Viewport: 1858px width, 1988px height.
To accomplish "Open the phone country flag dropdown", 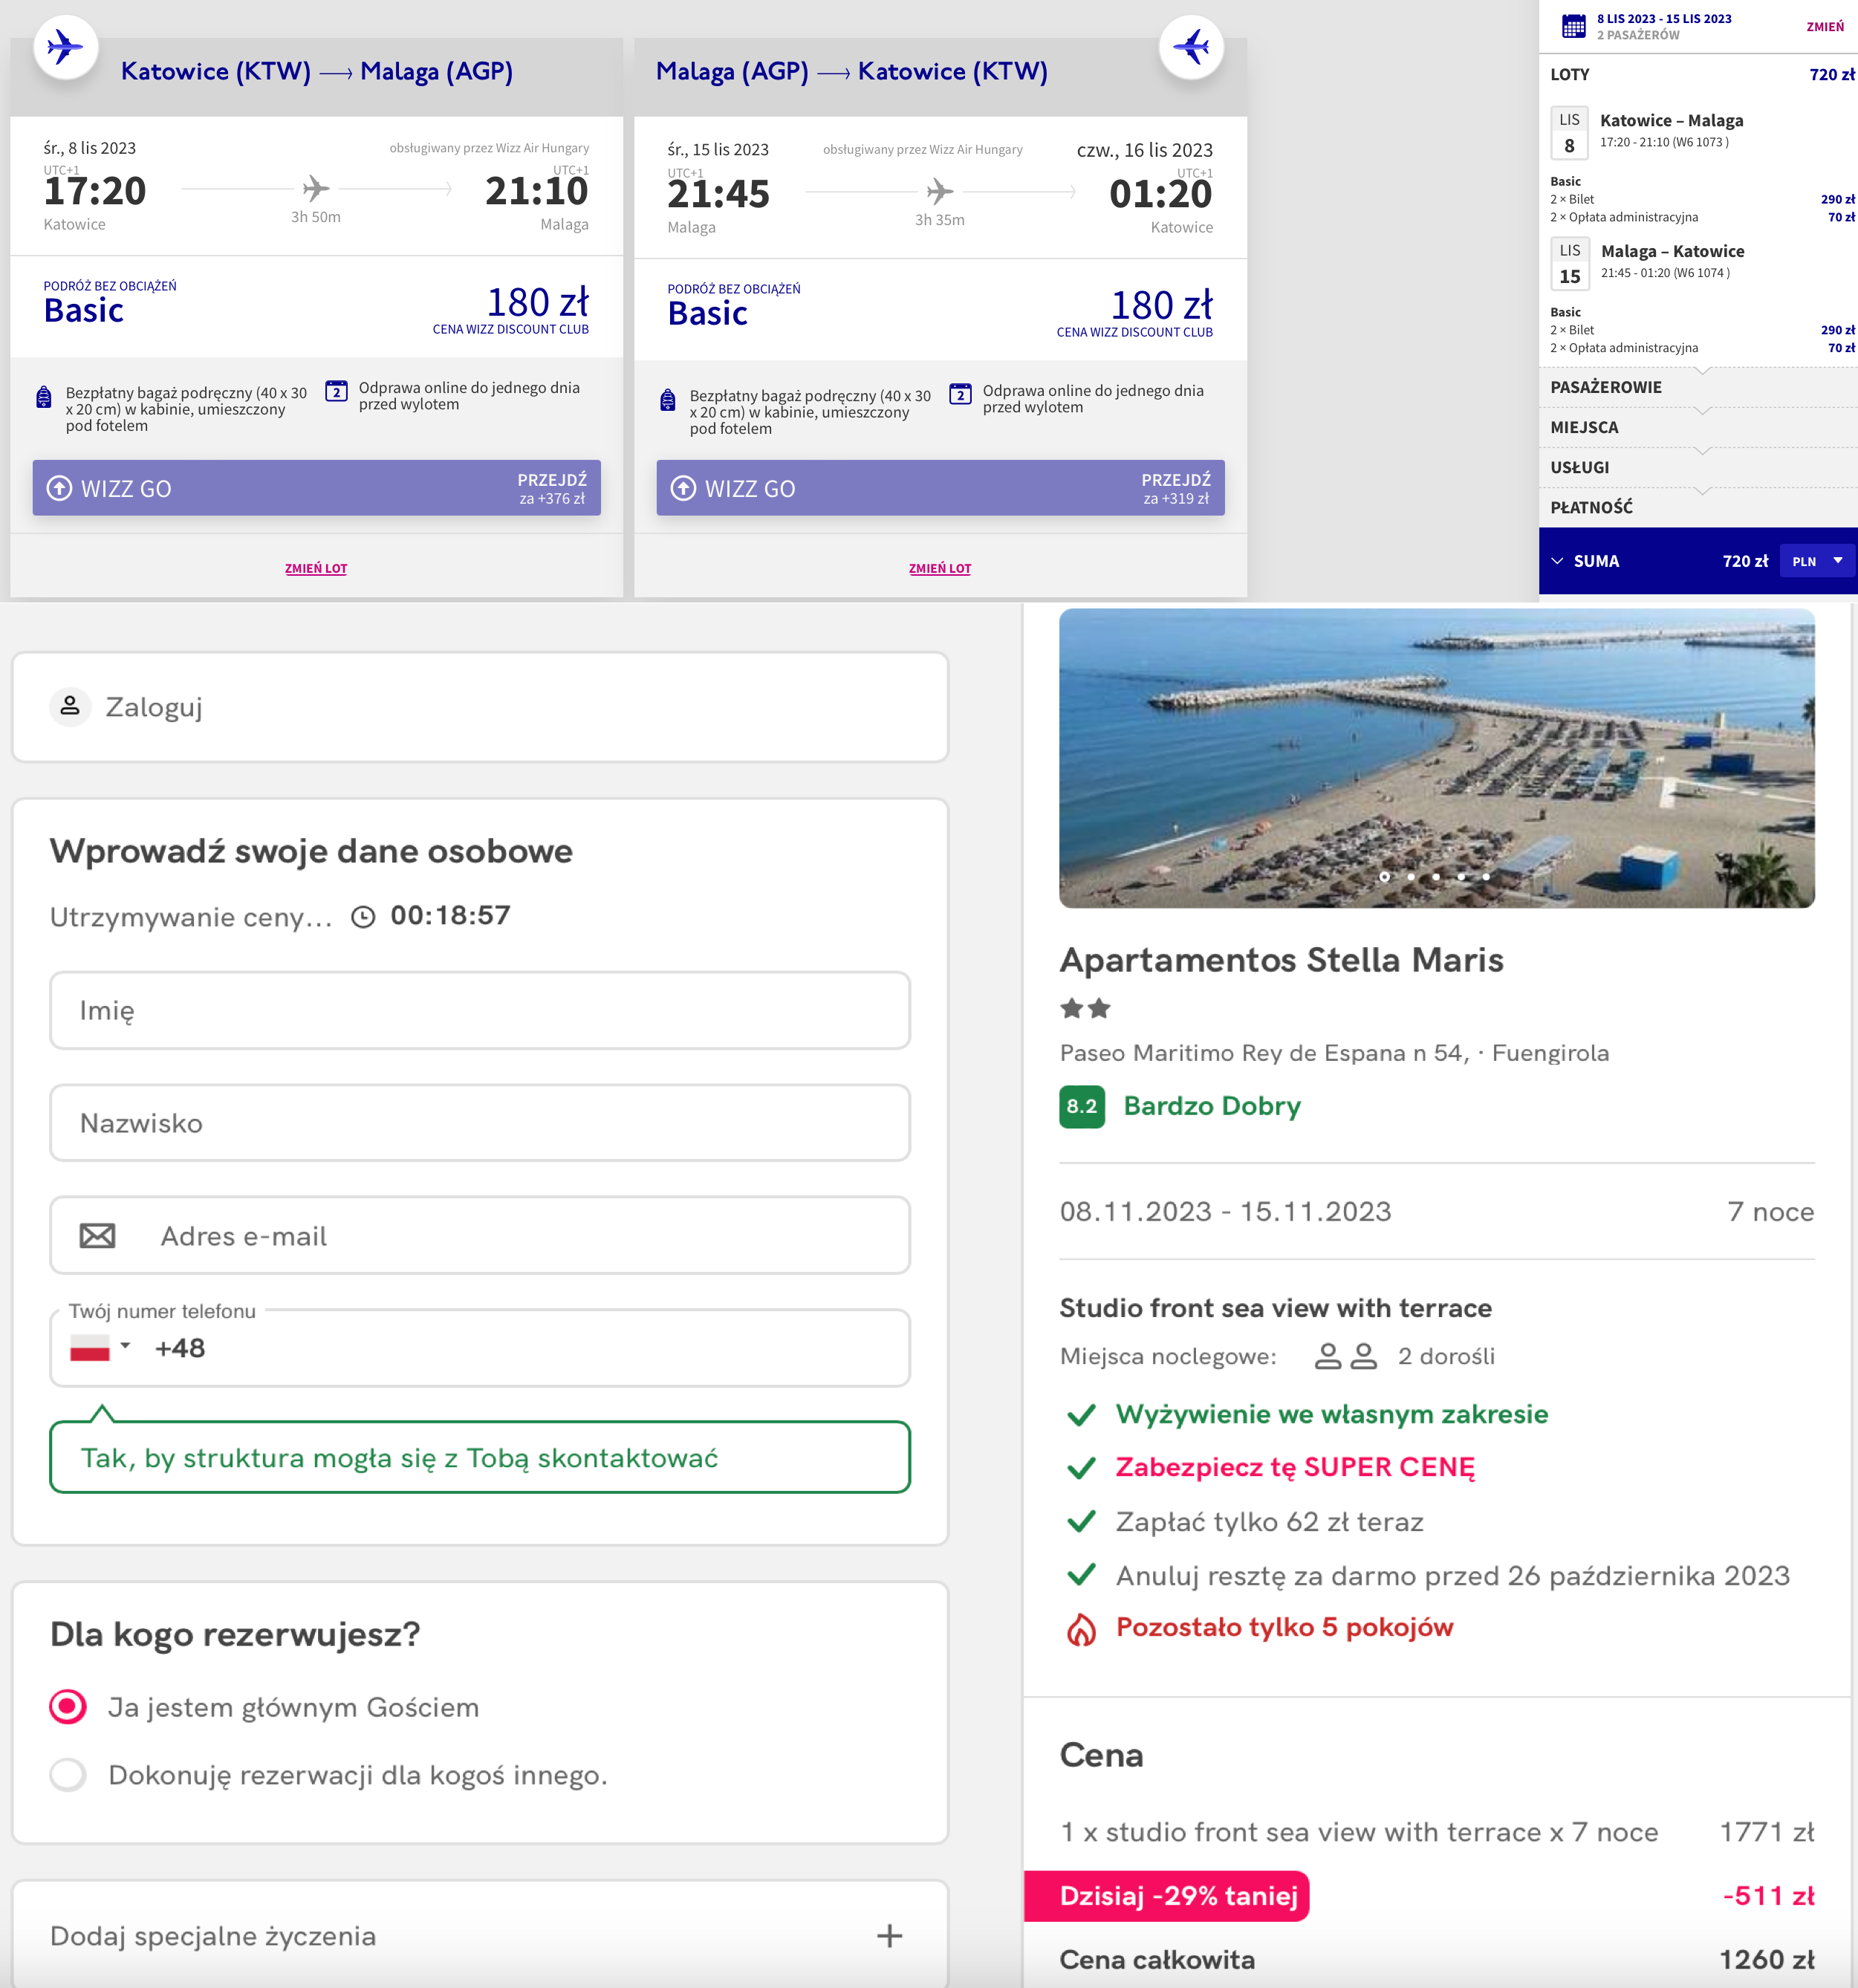I will pos(100,1347).
